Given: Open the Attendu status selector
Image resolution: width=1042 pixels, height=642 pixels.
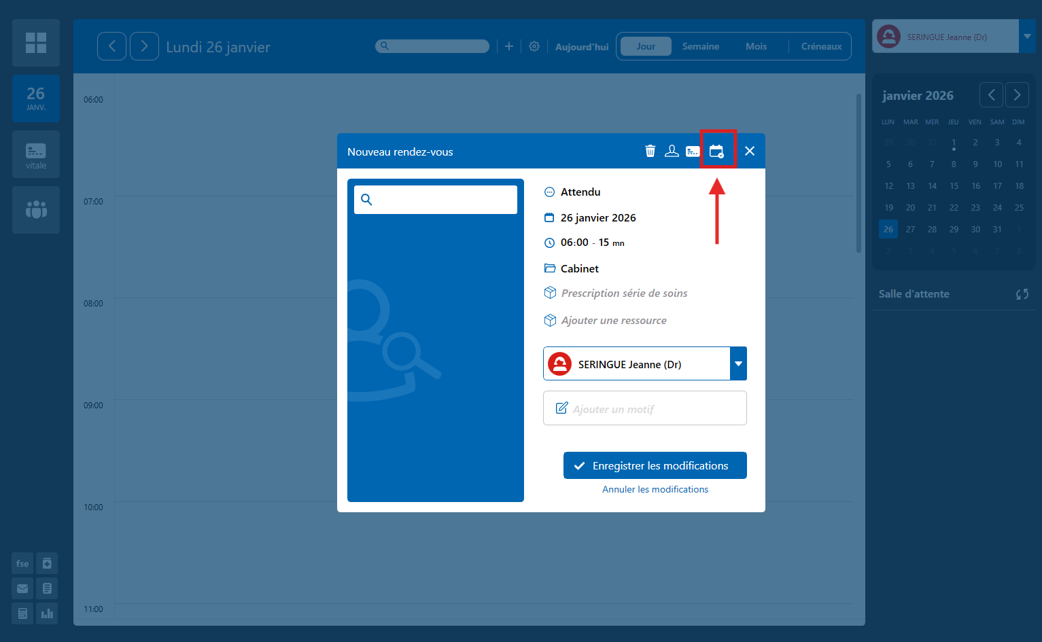Looking at the screenshot, I should pos(580,192).
